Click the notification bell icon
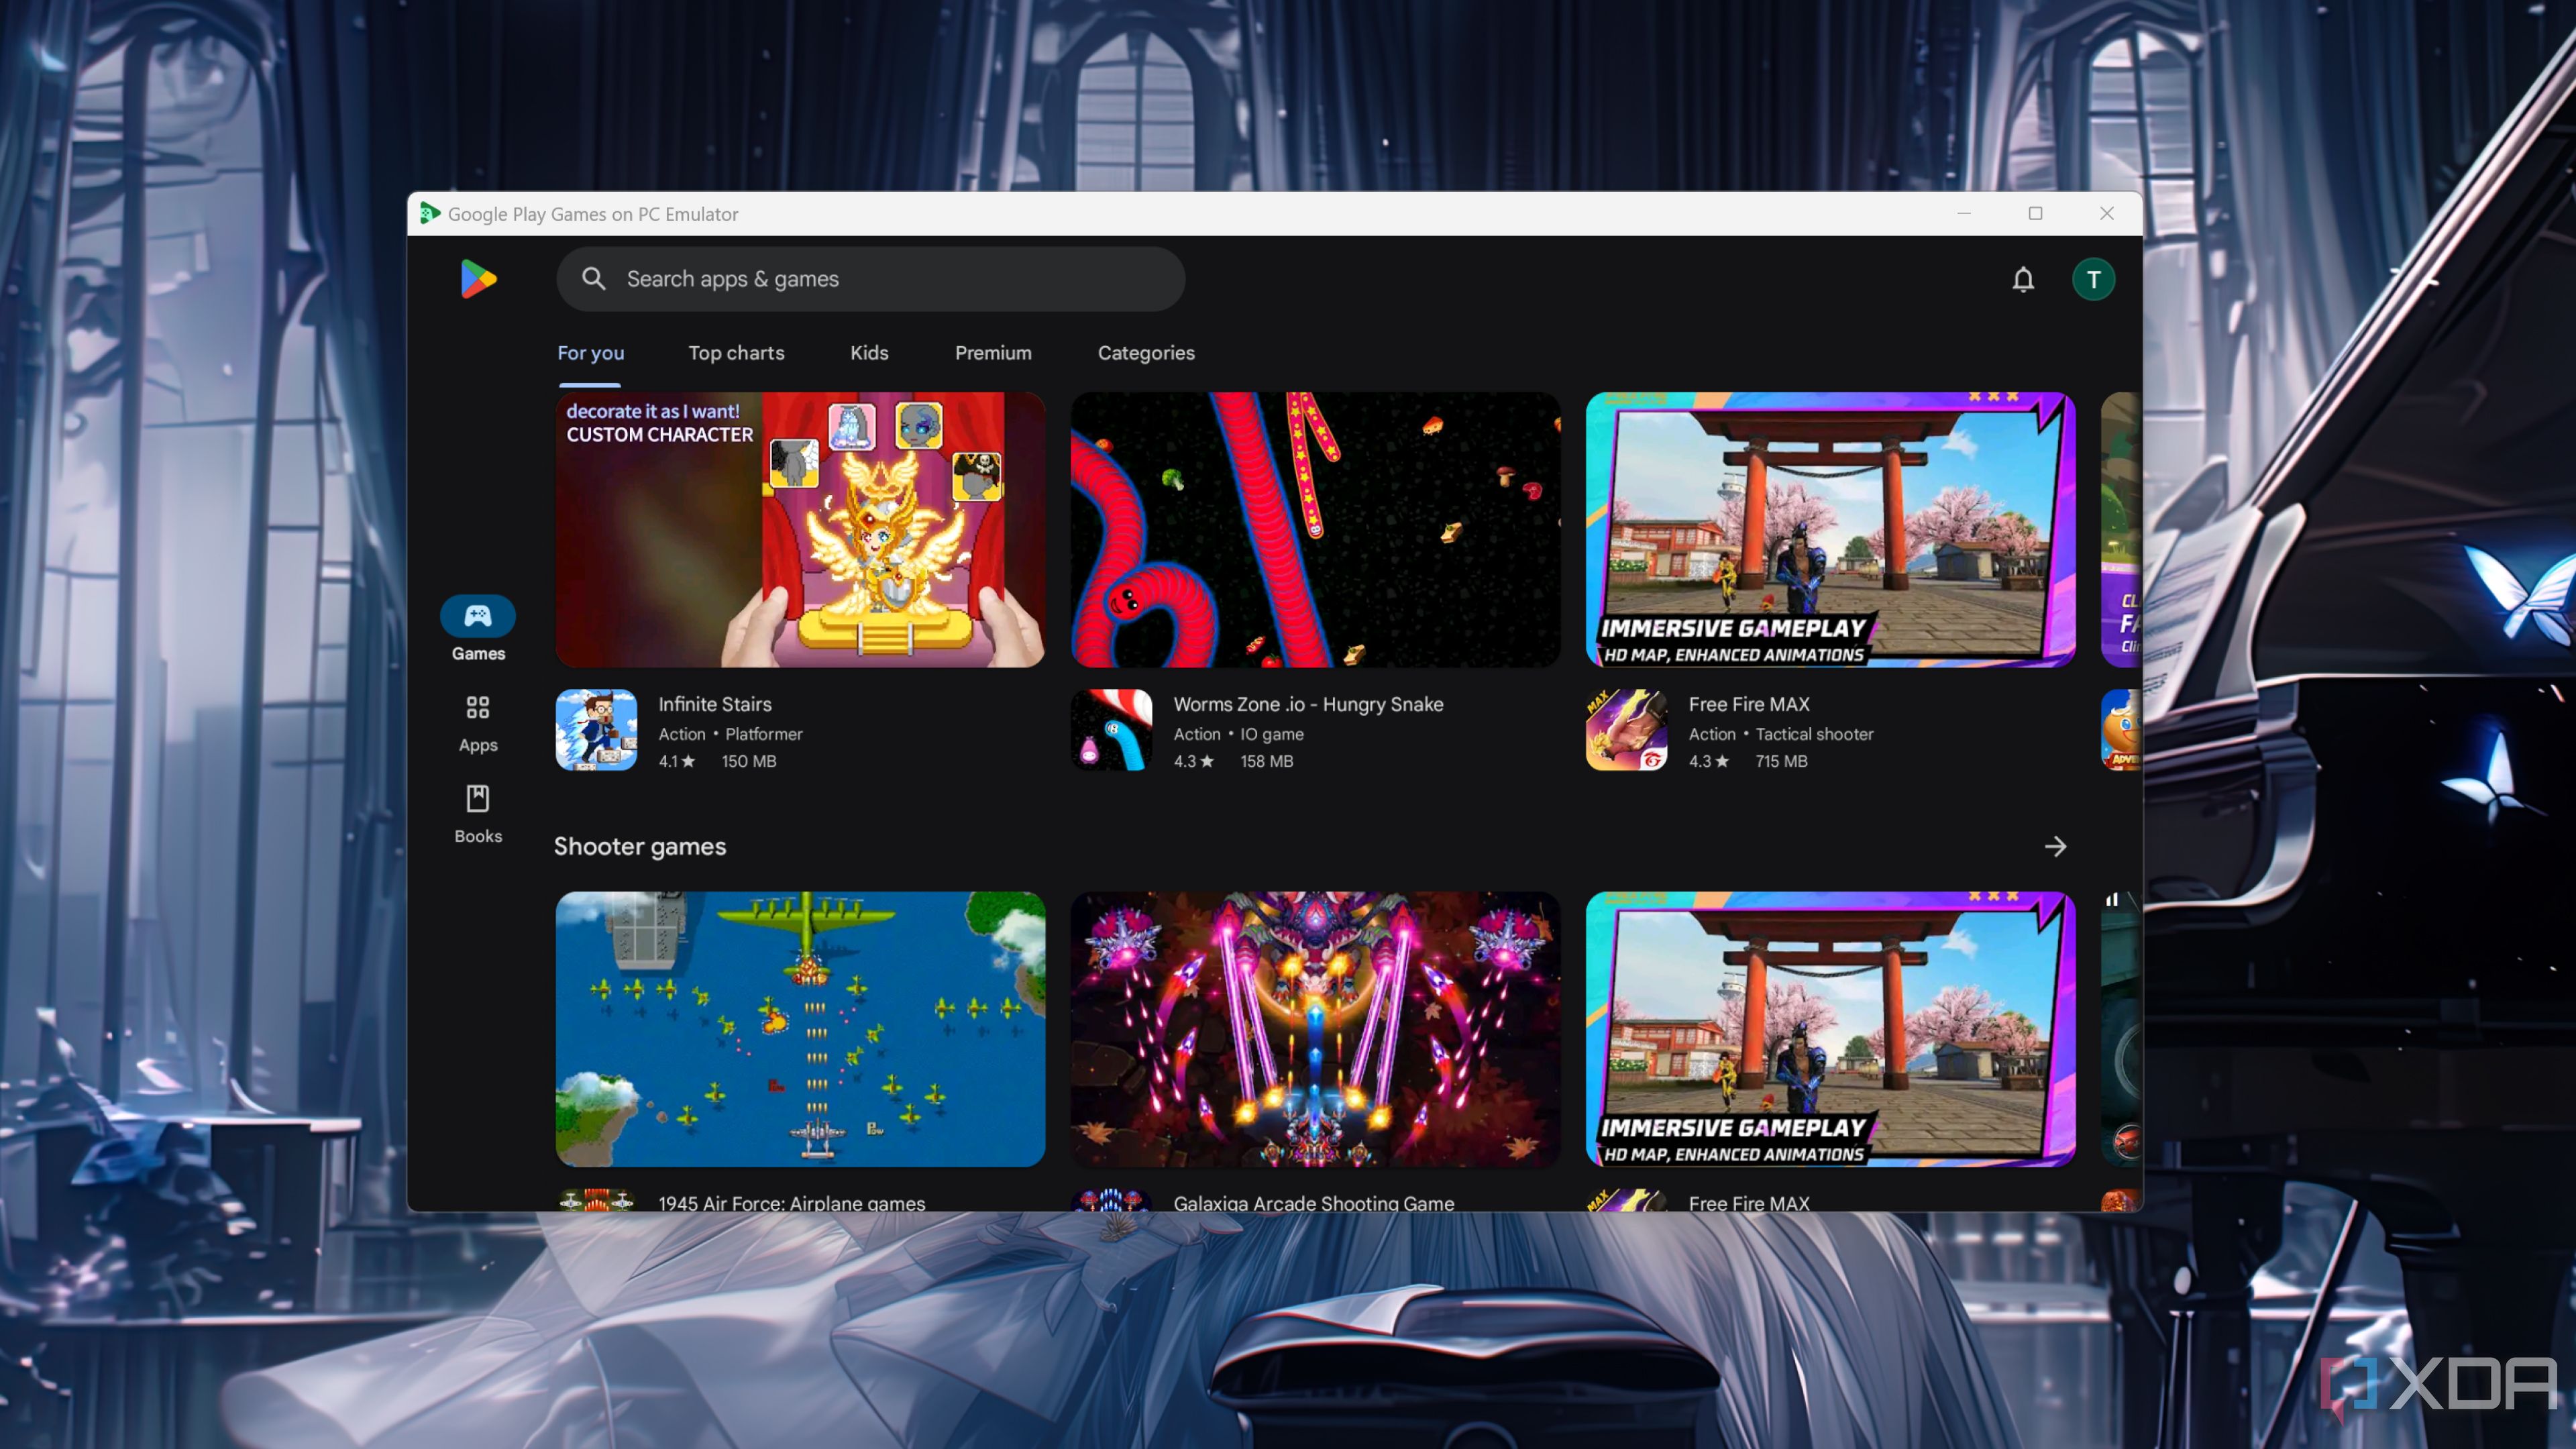Image resolution: width=2576 pixels, height=1449 pixels. point(2024,278)
